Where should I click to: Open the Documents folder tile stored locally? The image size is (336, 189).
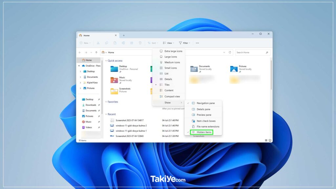(201, 69)
